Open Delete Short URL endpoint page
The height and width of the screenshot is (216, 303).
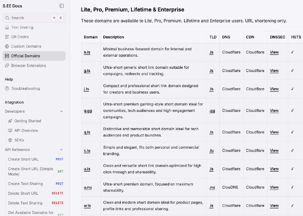(x=23, y=193)
